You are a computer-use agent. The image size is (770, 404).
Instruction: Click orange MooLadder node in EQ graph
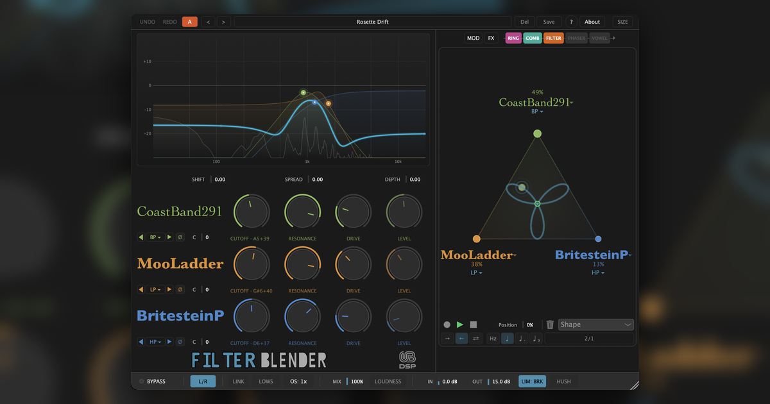tap(329, 103)
